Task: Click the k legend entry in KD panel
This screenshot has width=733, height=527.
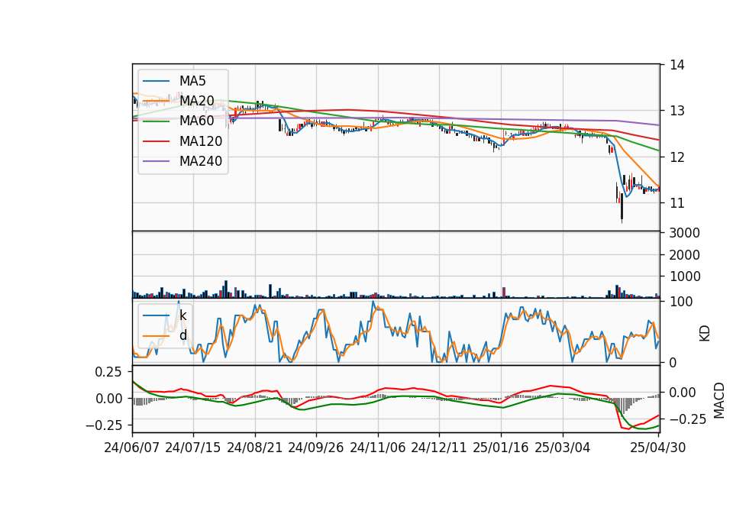Action: pyautogui.click(x=182, y=315)
